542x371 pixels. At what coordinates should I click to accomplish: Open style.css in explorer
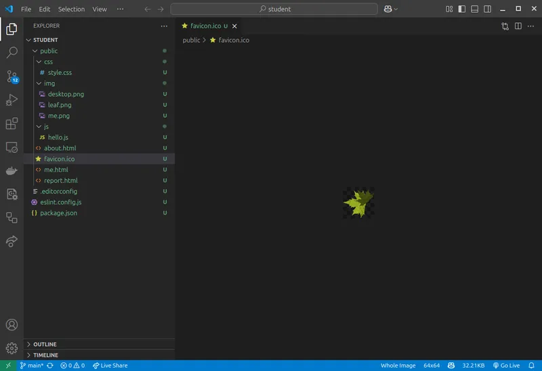click(99, 72)
